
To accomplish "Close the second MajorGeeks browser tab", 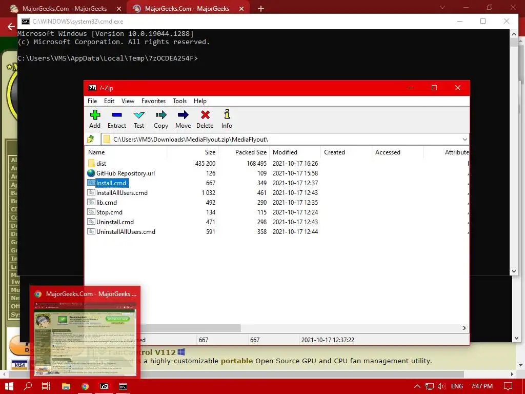I will 241,9.
